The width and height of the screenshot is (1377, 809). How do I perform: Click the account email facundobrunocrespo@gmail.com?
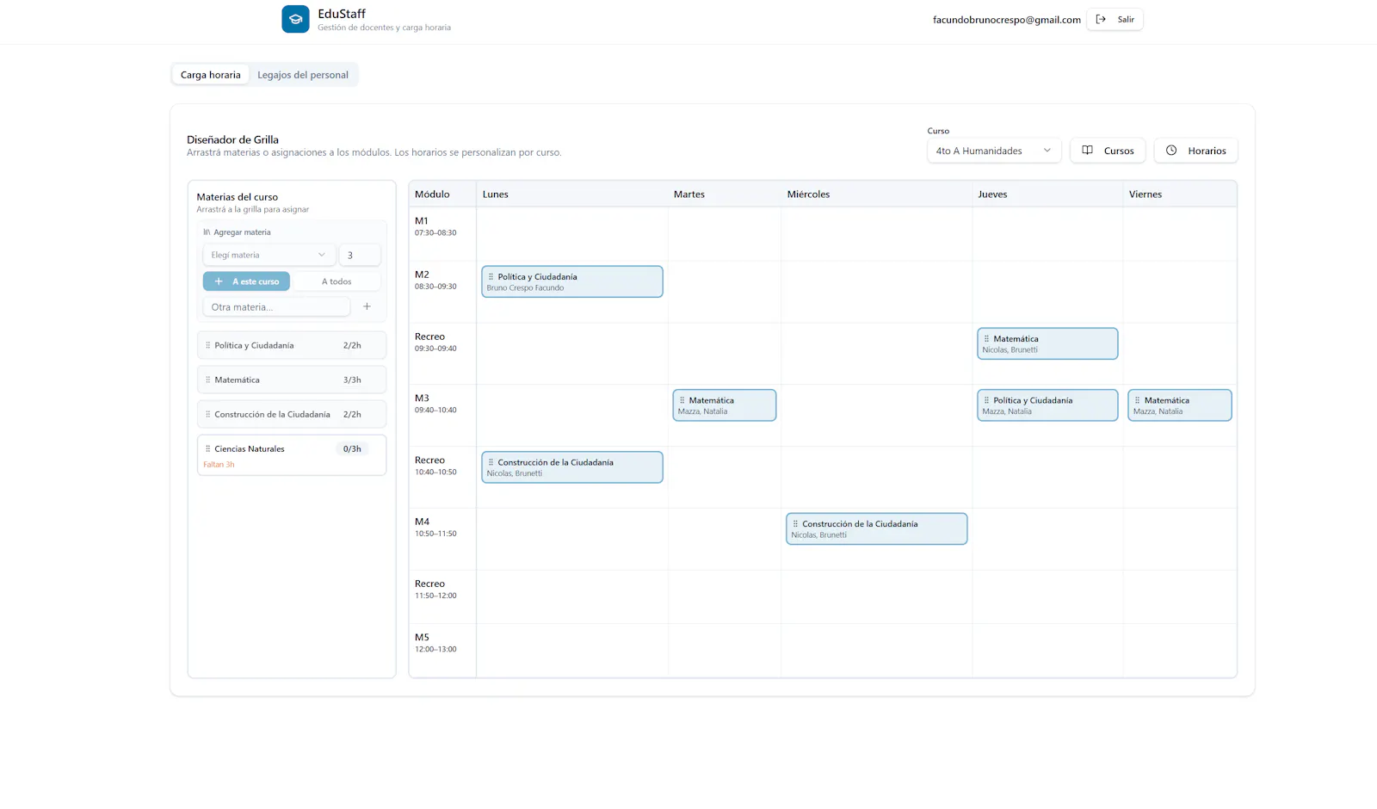pos(1007,20)
